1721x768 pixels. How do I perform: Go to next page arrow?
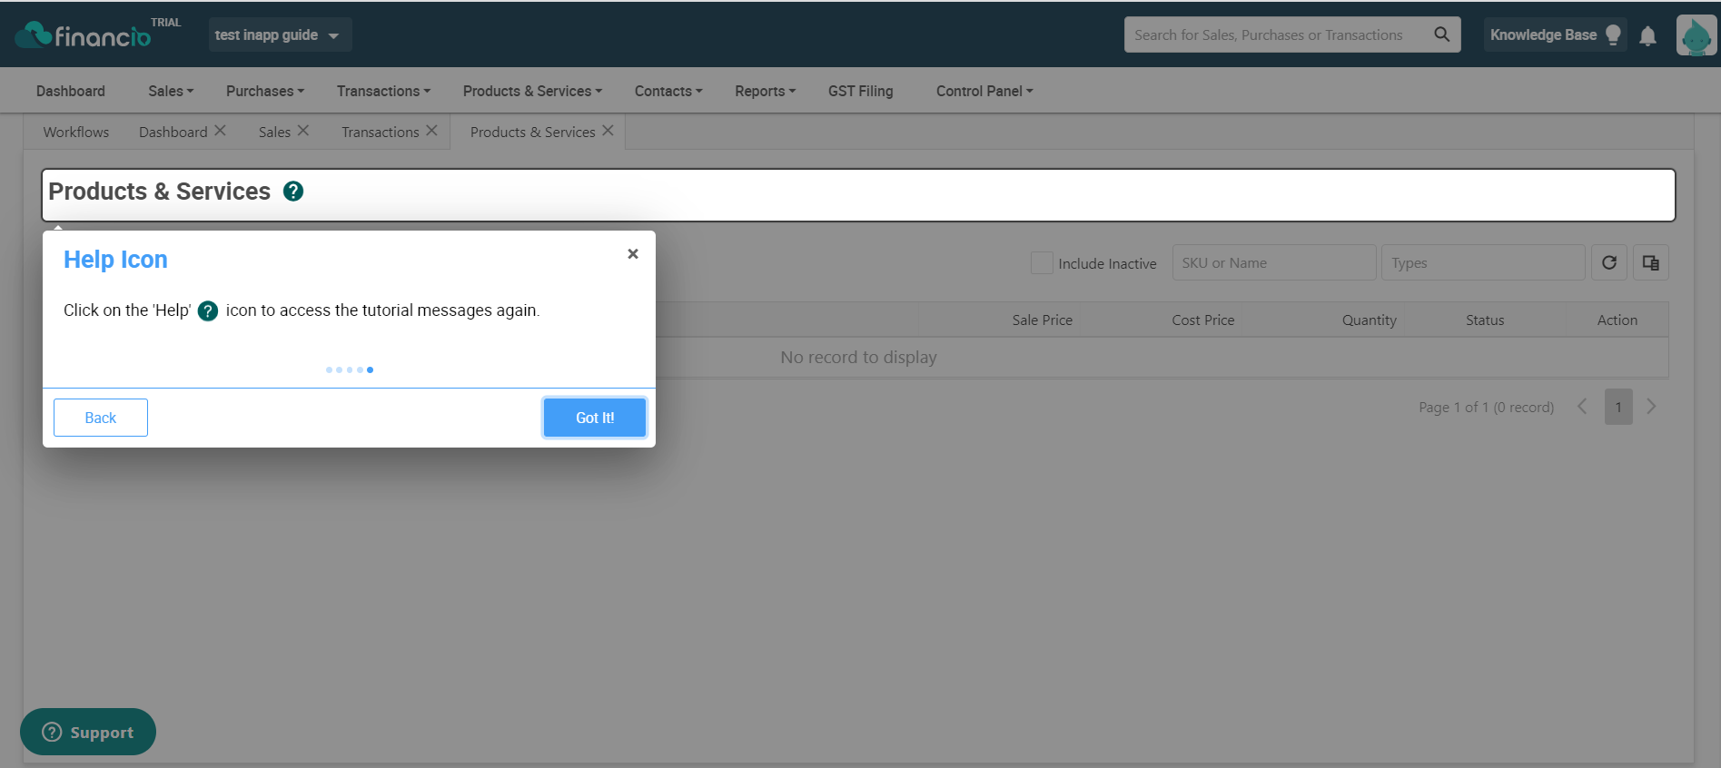tap(1651, 407)
